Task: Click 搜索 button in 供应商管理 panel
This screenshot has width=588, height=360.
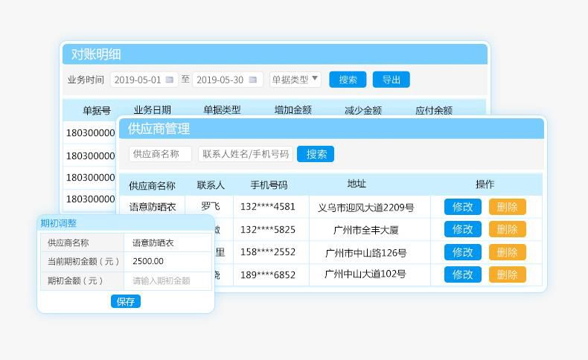Action: coord(316,154)
